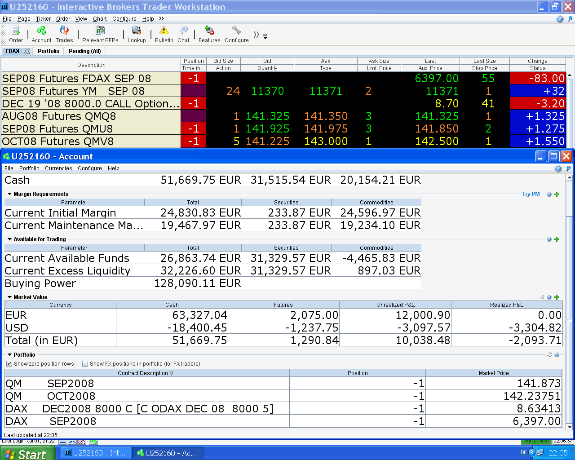
Task: Click the pin icon in Account window menu bar
Action: (568, 168)
